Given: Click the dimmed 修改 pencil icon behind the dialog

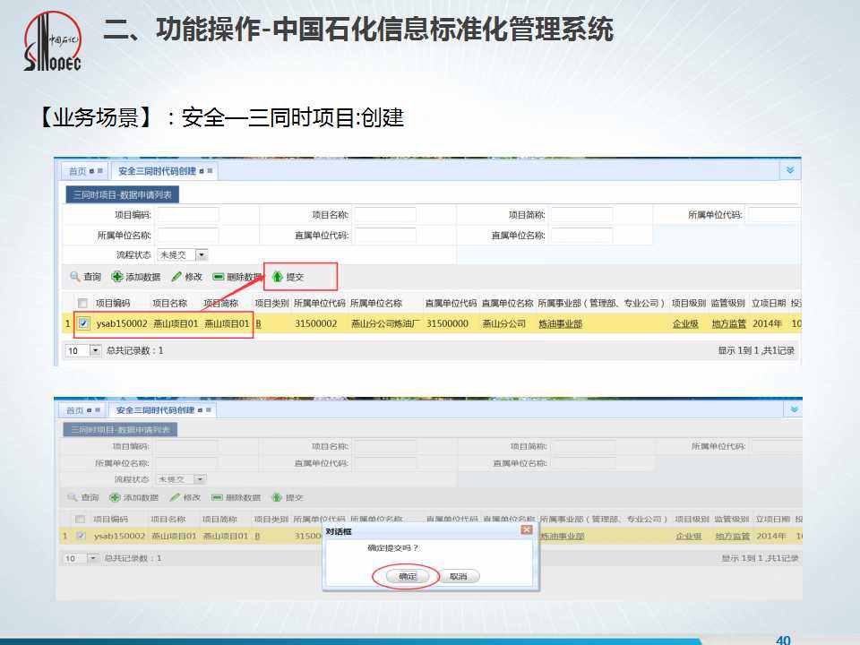Looking at the screenshot, I should [x=175, y=497].
